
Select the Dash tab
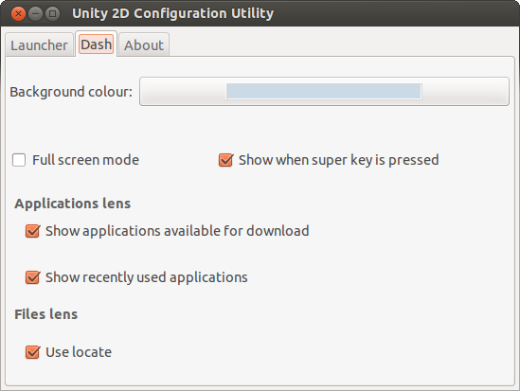tap(97, 44)
